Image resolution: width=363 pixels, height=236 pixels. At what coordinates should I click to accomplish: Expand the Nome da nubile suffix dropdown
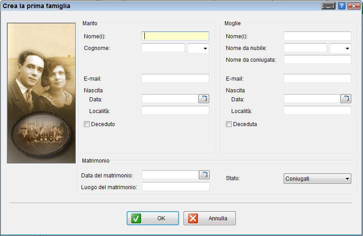tap(340, 48)
